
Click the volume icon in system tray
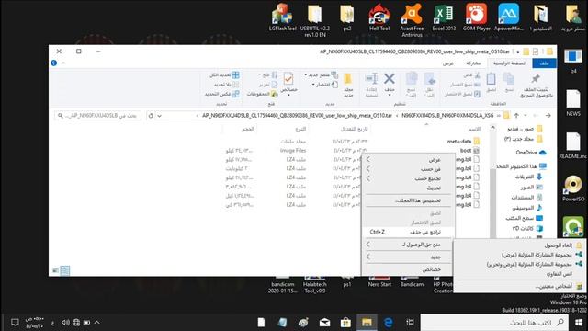65,323
